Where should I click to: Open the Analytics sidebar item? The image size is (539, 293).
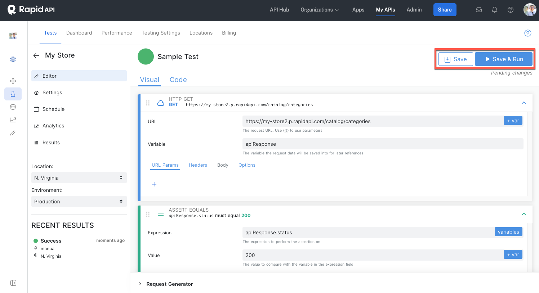click(79, 126)
